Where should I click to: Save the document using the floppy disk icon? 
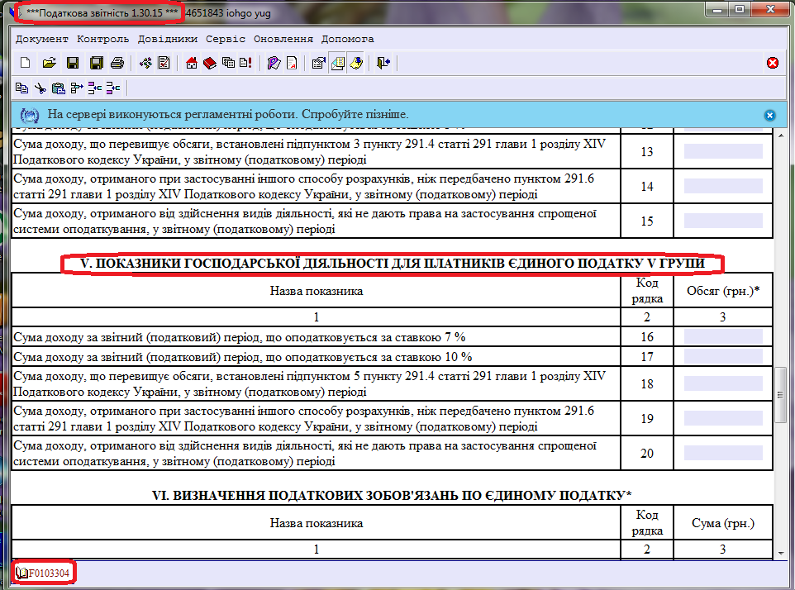tap(73, 63)
